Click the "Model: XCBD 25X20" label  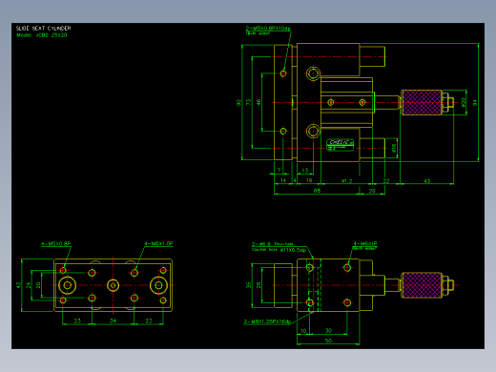click(42, 35)
